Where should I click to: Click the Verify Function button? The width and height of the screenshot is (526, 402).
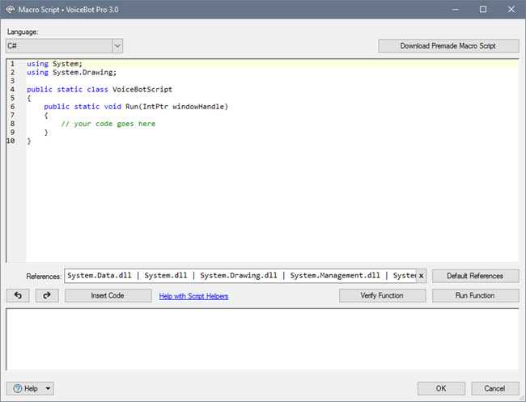[383, 295]
